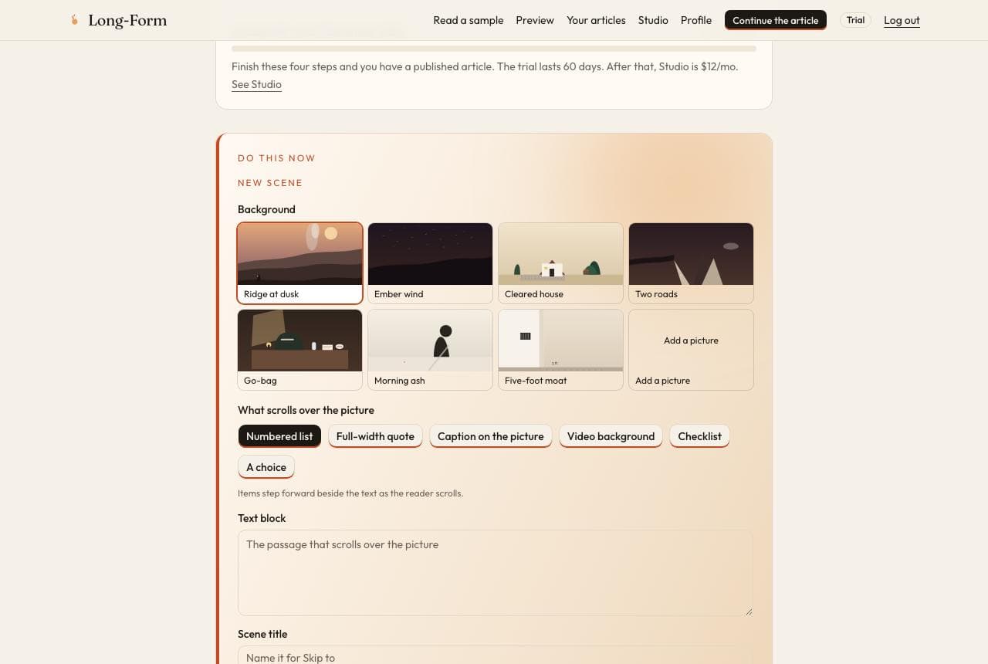Select Caption on the picture option
The height and width of the screenshot is (664, 988).
click(x=491, y=436)
